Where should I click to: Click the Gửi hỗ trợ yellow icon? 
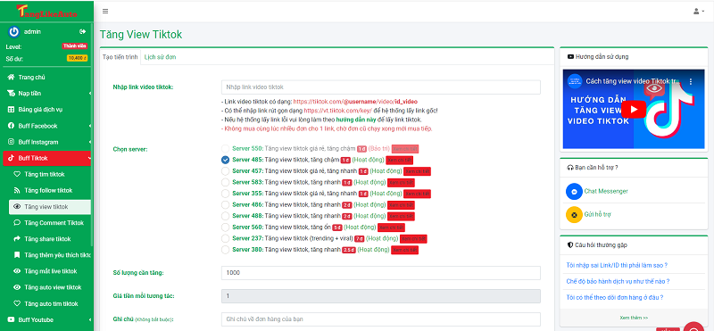click(x=574, y=214)
